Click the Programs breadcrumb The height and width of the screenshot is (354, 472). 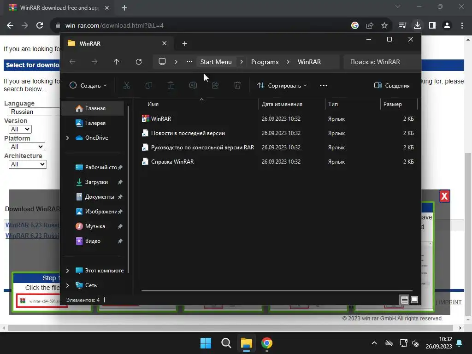point(265,62)
